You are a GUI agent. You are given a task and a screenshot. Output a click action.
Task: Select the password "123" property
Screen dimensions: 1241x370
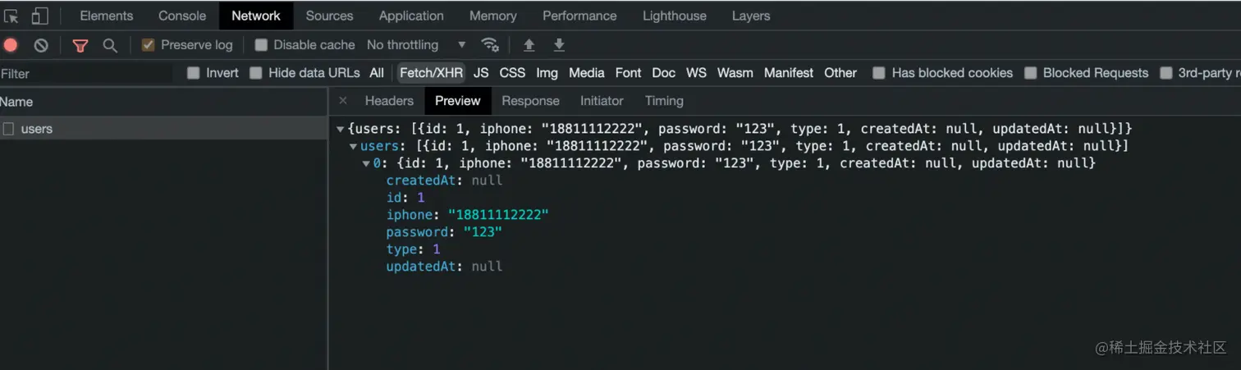(444, 232)
